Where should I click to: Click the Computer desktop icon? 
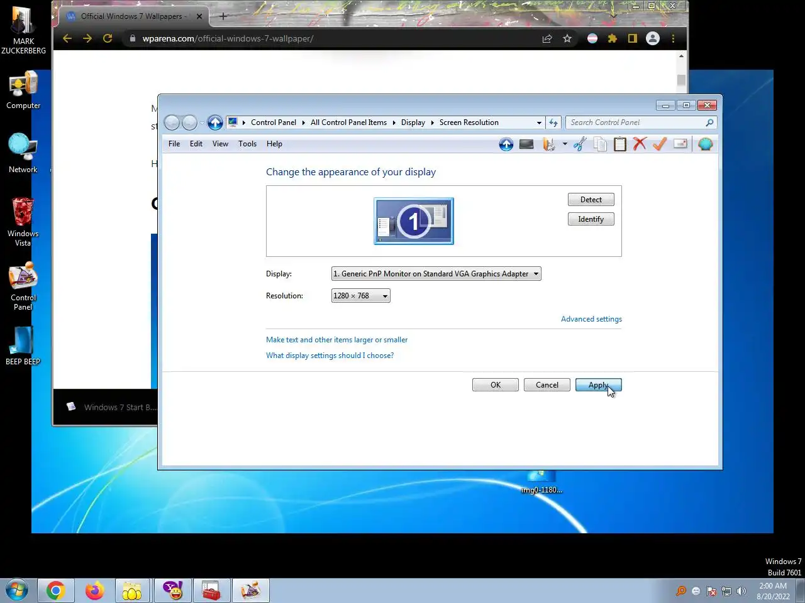23,90
